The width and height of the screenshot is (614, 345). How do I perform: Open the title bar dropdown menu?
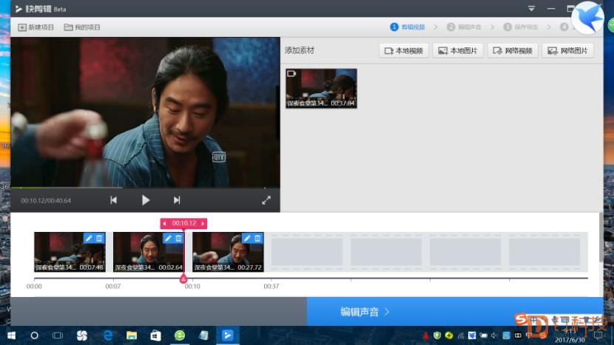coord(531,9)
